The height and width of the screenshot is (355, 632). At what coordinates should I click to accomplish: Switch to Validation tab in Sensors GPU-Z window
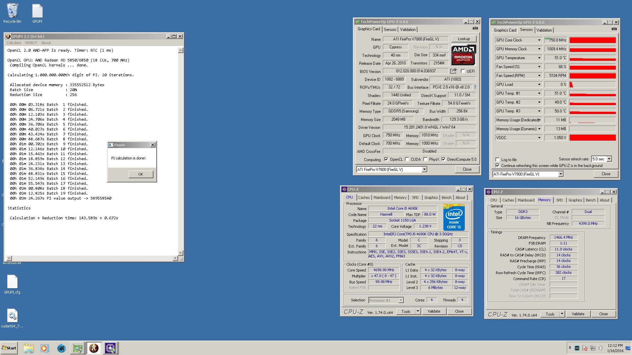pos(544,30)
